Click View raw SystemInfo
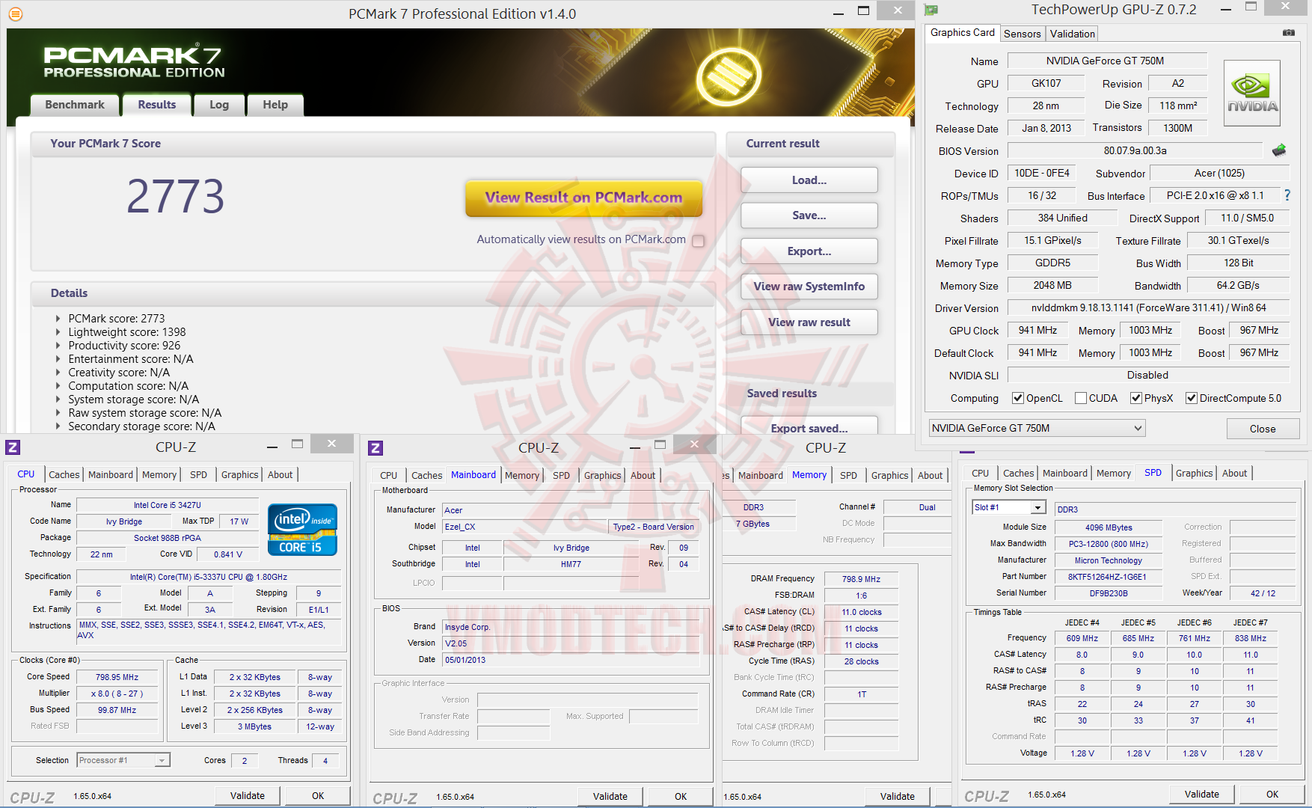The width and height of the screenshot is (1312, 808). tap(809, 287)
